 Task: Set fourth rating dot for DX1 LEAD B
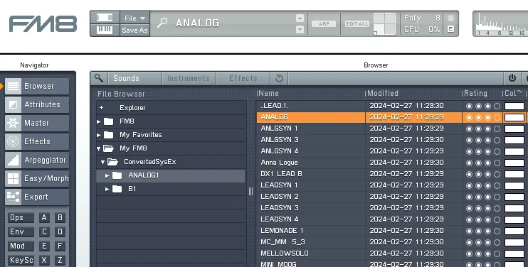coord(497,174)
